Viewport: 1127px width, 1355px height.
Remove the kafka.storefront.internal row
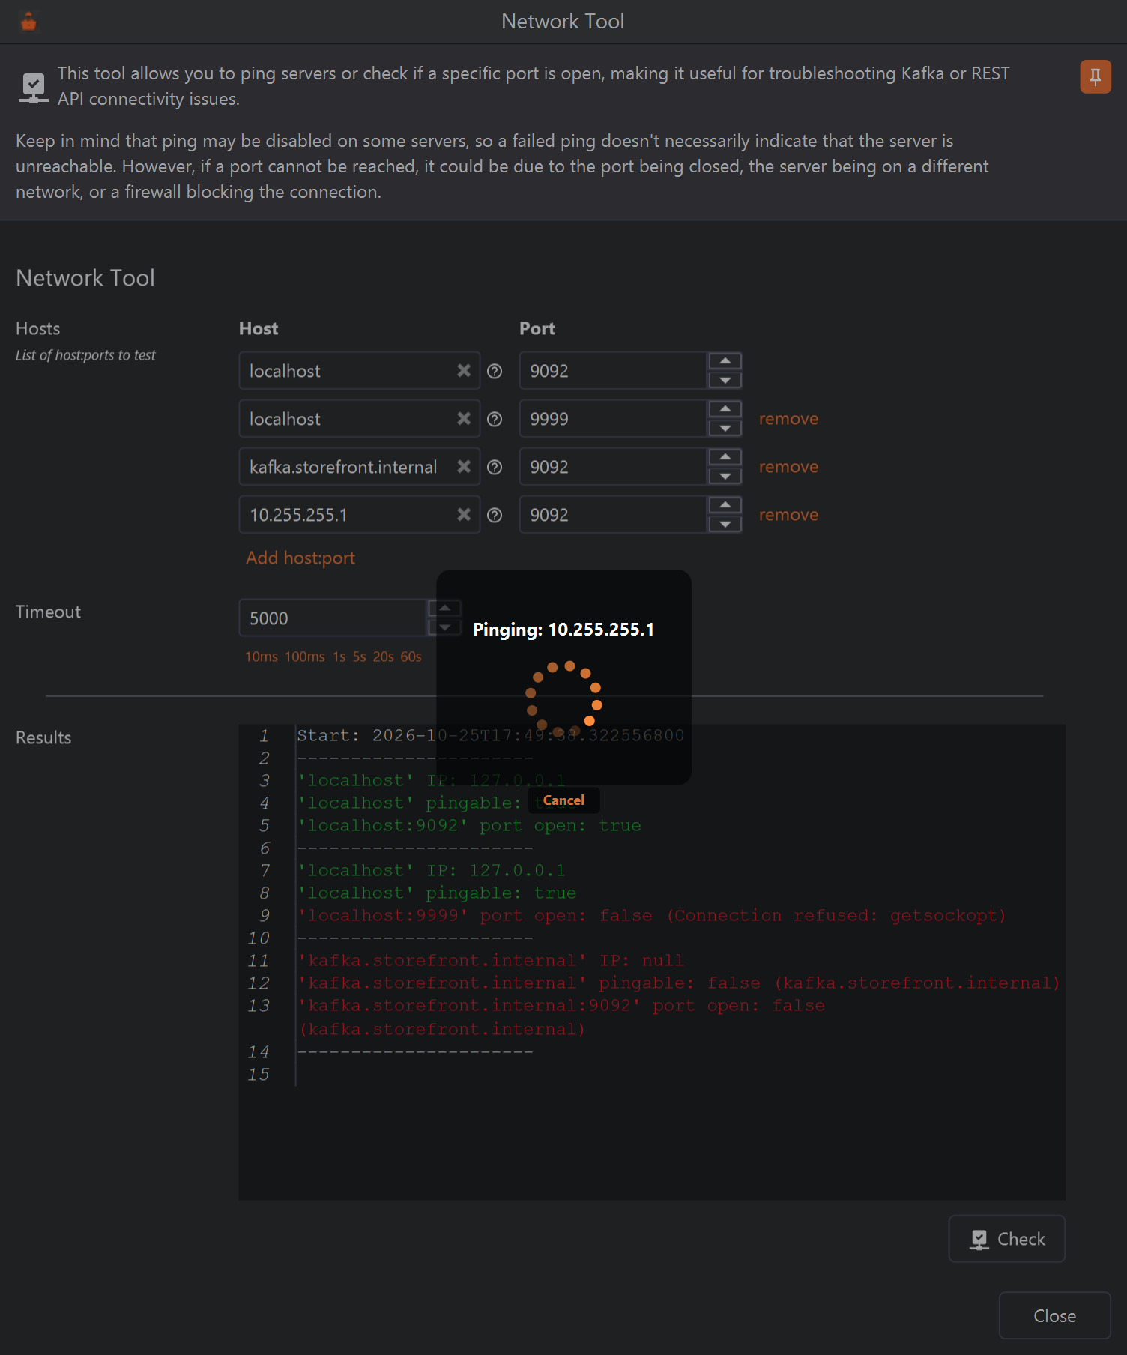tap(788, 467)
